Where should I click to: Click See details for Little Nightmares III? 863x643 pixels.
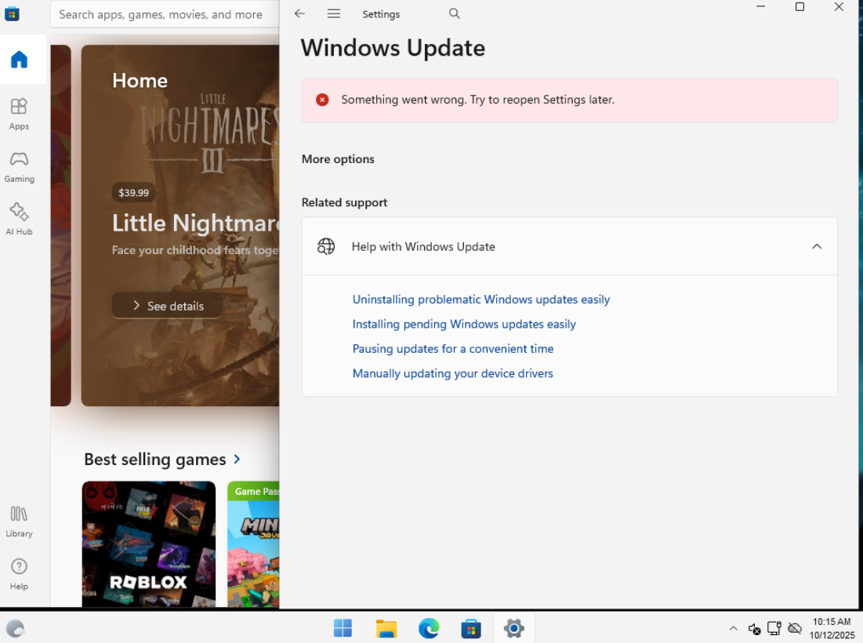pyautogui.click(x=167, y=306)
